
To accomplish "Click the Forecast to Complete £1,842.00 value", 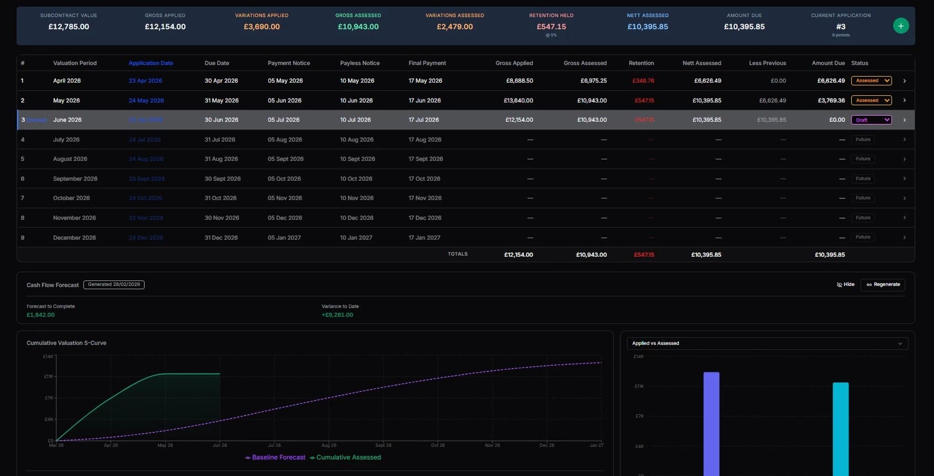I will pyautogui.click(x=41, y=315).
